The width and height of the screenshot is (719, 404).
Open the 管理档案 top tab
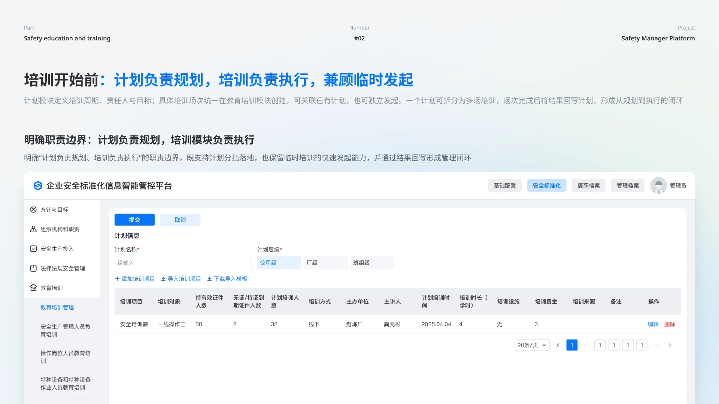click(x=628, y=186)
